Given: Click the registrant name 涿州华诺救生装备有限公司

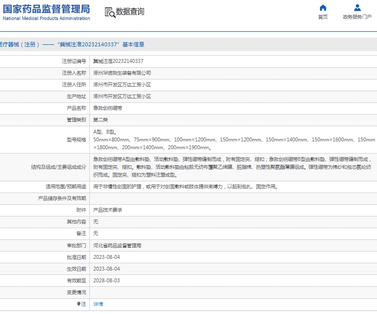Looking at the screenshot, I should click(122, 73).
